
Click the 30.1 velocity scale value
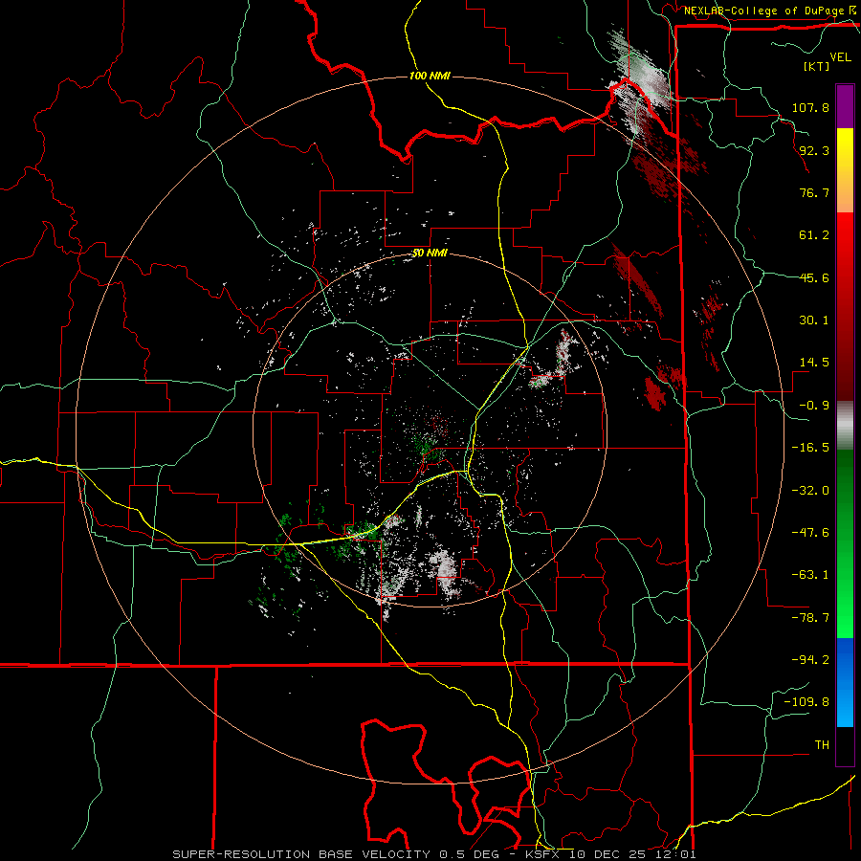click(814, 320)
